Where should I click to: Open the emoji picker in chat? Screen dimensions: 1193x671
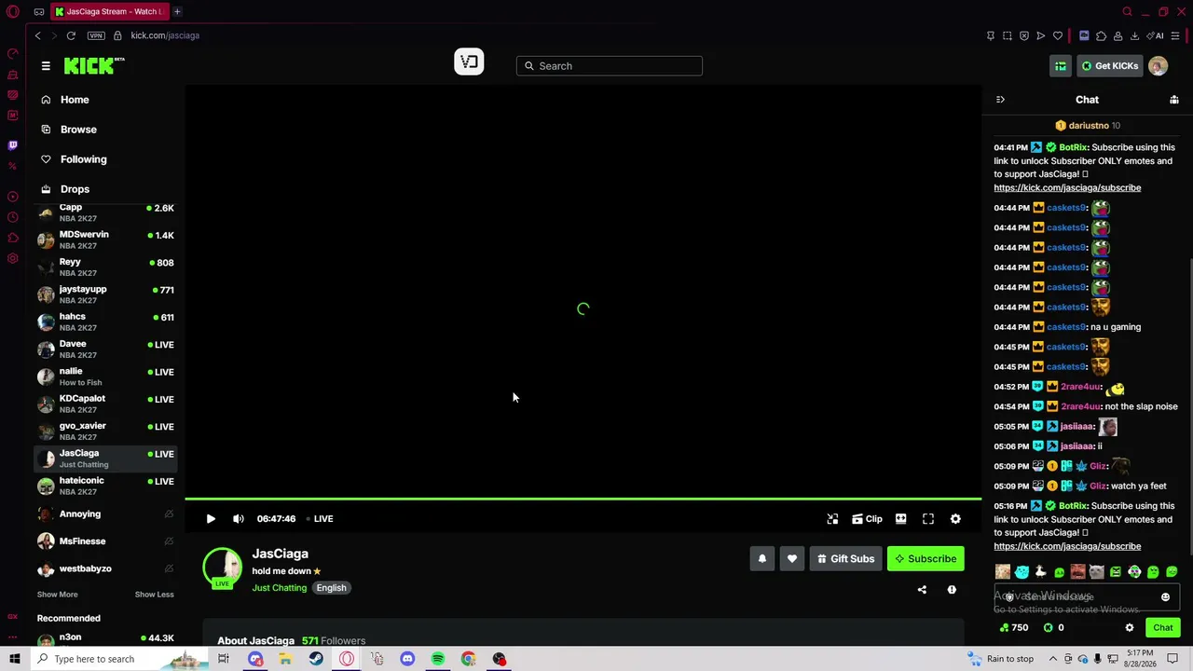pos(1165,597)
